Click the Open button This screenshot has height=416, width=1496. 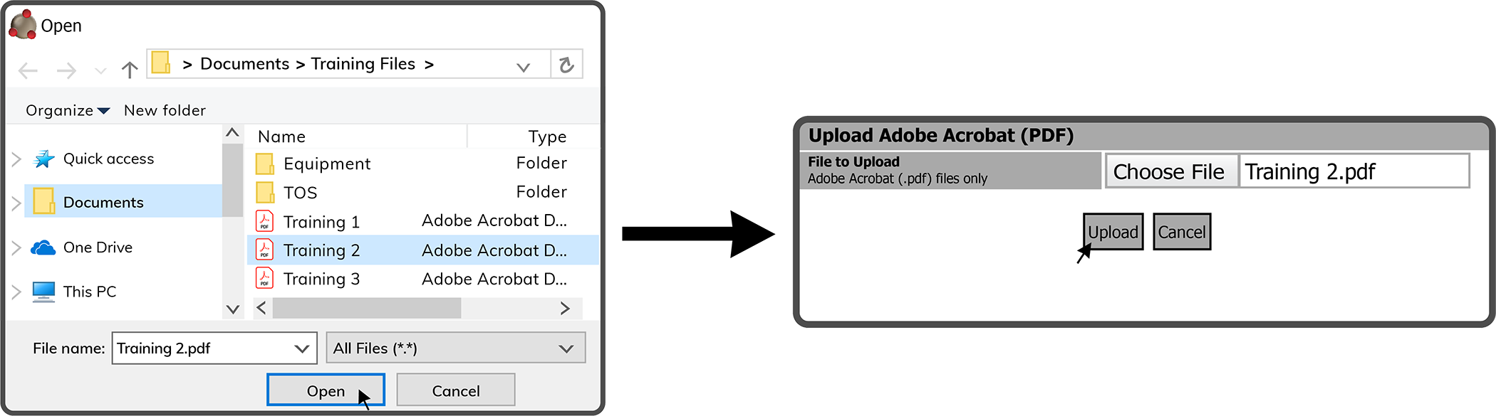326,390
